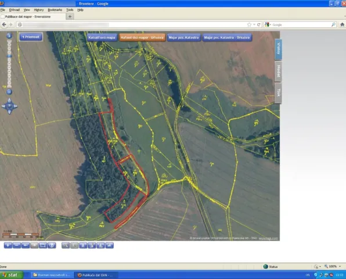346x279 pixels.
Task: Click the round button atop the map zoom slider
Action: [9, 35]
